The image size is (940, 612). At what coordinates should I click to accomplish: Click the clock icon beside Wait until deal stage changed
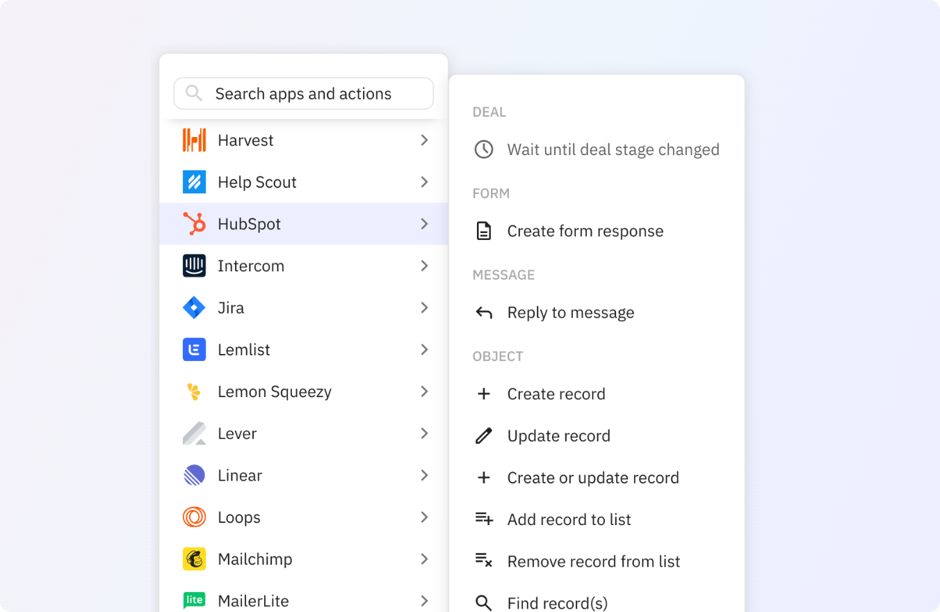[484, 150]
